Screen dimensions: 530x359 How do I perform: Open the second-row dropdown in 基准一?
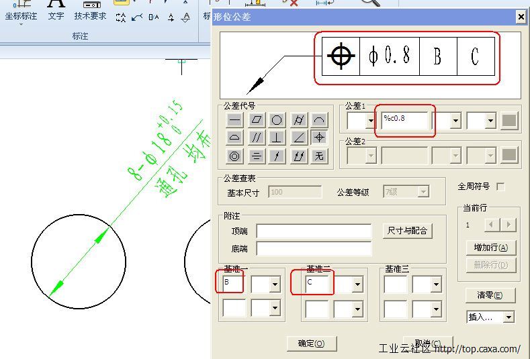click(x=275, y=308)
